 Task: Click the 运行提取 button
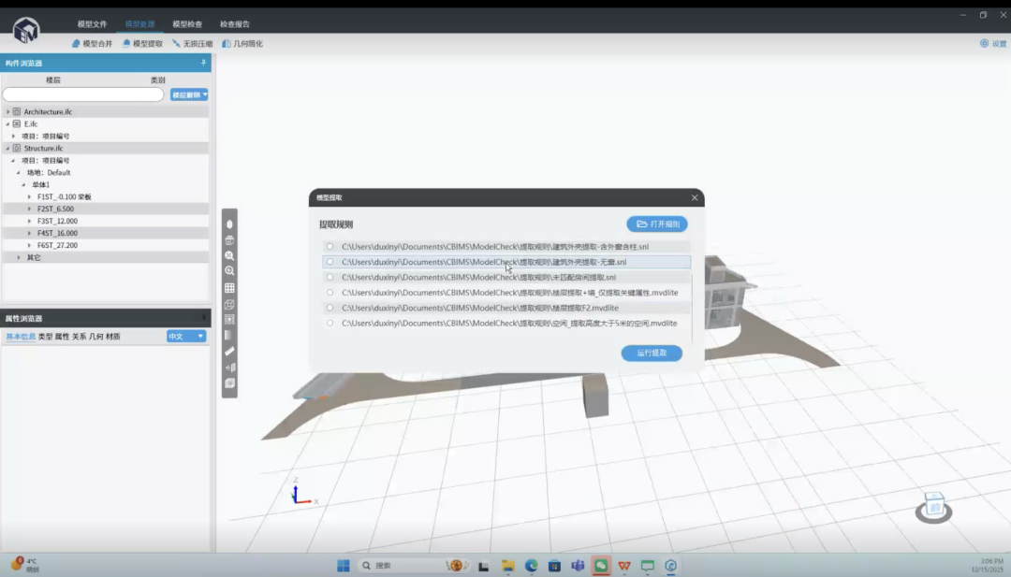pos(652,353)
